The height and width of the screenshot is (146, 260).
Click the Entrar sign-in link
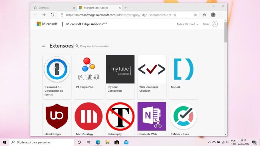pyautogui.click(x=206, y=24)
